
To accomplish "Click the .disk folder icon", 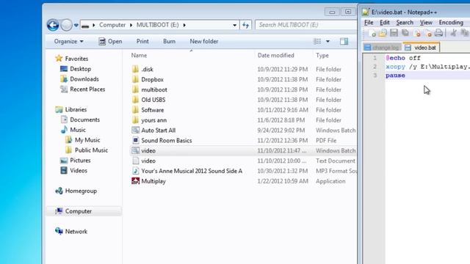I will (x=135, y=69).
